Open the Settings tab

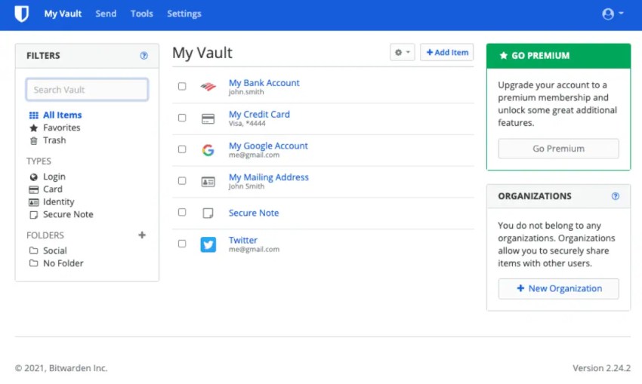(x=184, y=14)
